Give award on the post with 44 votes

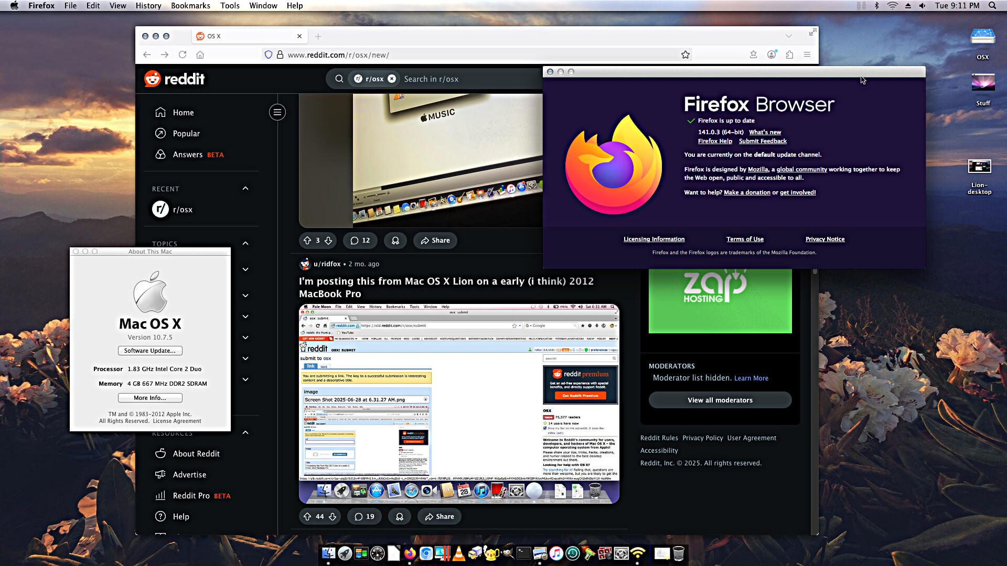[400, 516]
